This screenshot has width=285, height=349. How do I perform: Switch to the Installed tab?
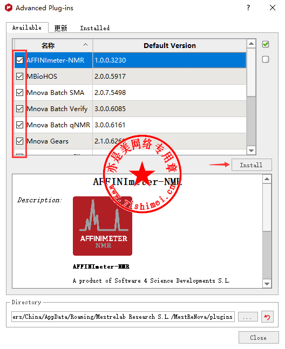click(95, 28)
